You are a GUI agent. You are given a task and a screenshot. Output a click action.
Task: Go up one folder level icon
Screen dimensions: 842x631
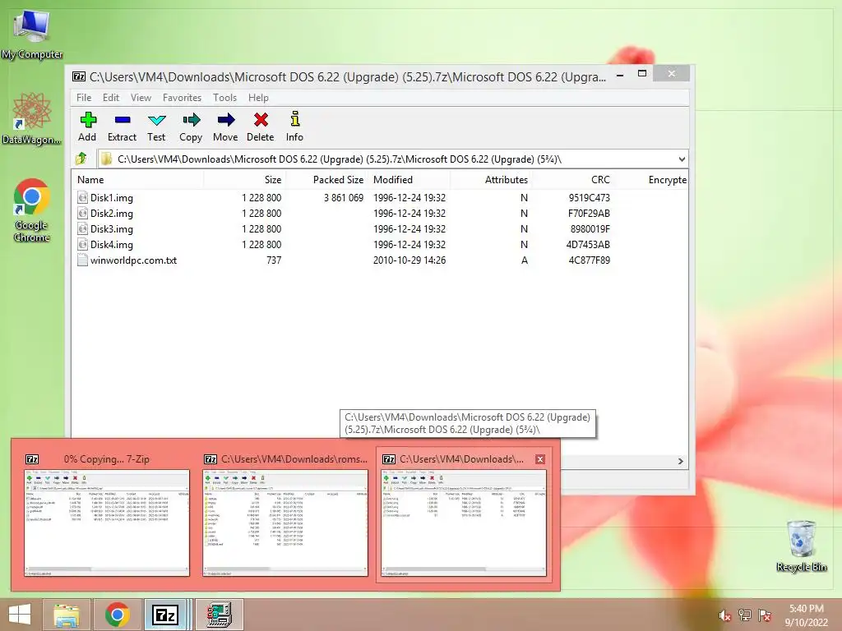pos(81,159)
